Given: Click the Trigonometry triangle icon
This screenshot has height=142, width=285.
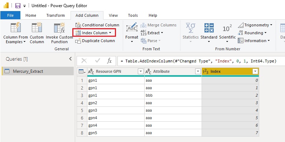Looking at the screenshot, I should (241, 25).
